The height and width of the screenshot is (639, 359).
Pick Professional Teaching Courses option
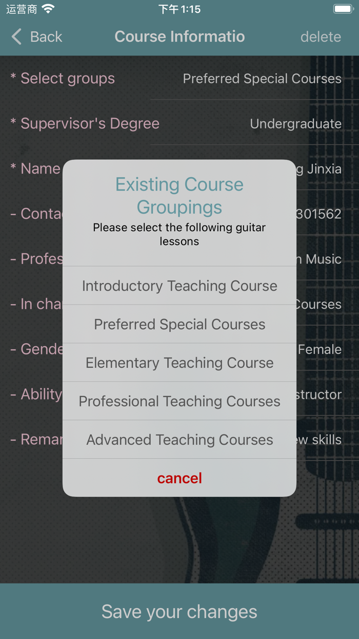[180, 401]
